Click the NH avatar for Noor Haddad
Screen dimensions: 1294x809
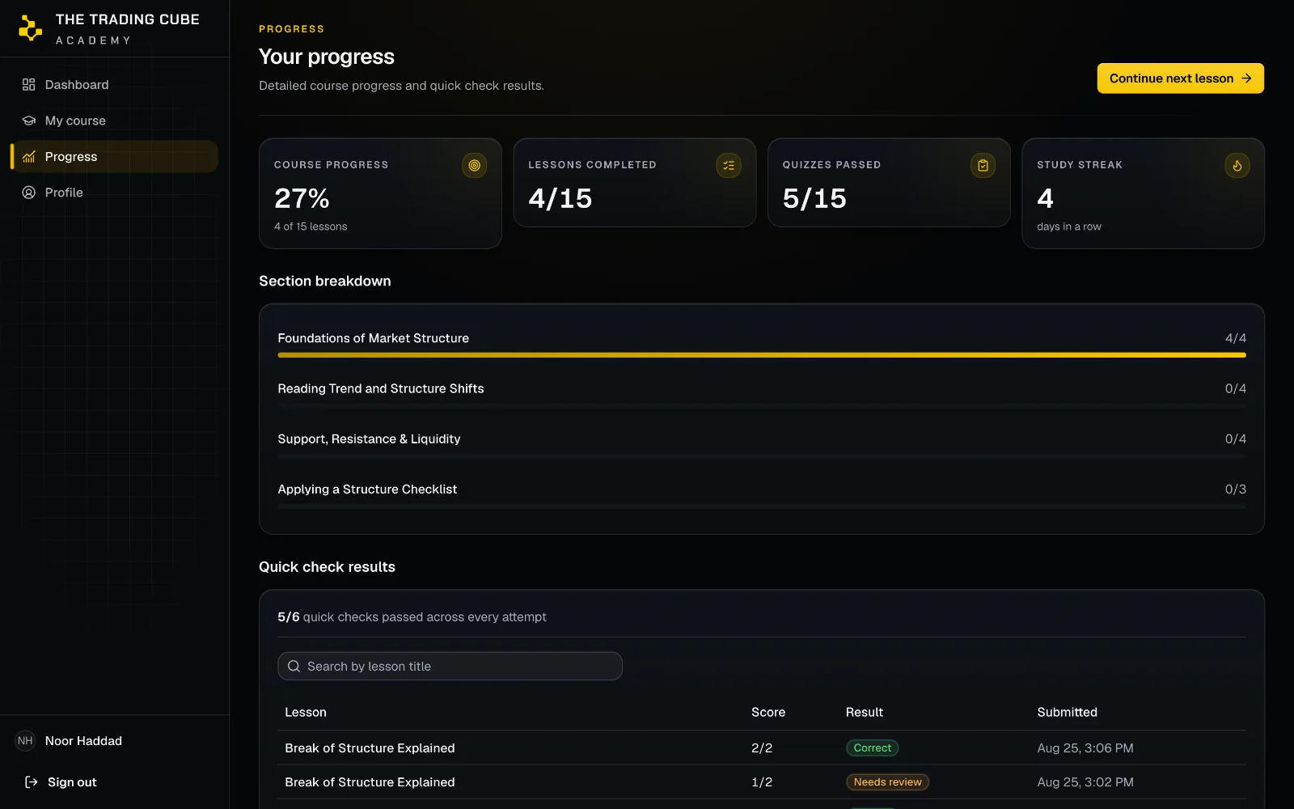click(26, 741)
